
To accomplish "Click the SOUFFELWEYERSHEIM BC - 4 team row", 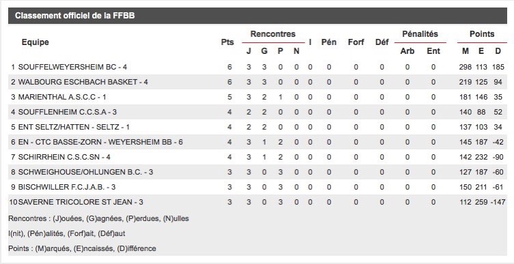I will pyautogui.click(x=257, y=67).
